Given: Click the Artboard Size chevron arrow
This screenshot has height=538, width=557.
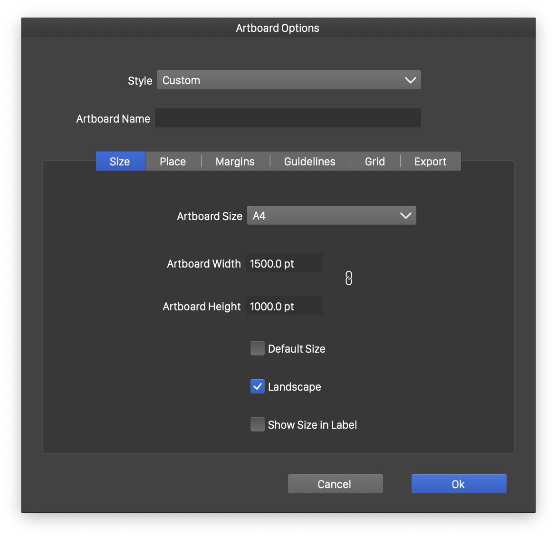Looking at the screenshot, I should pos(405,216).
